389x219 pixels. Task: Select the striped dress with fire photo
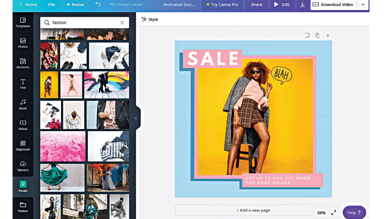click(x=108, y=178)
